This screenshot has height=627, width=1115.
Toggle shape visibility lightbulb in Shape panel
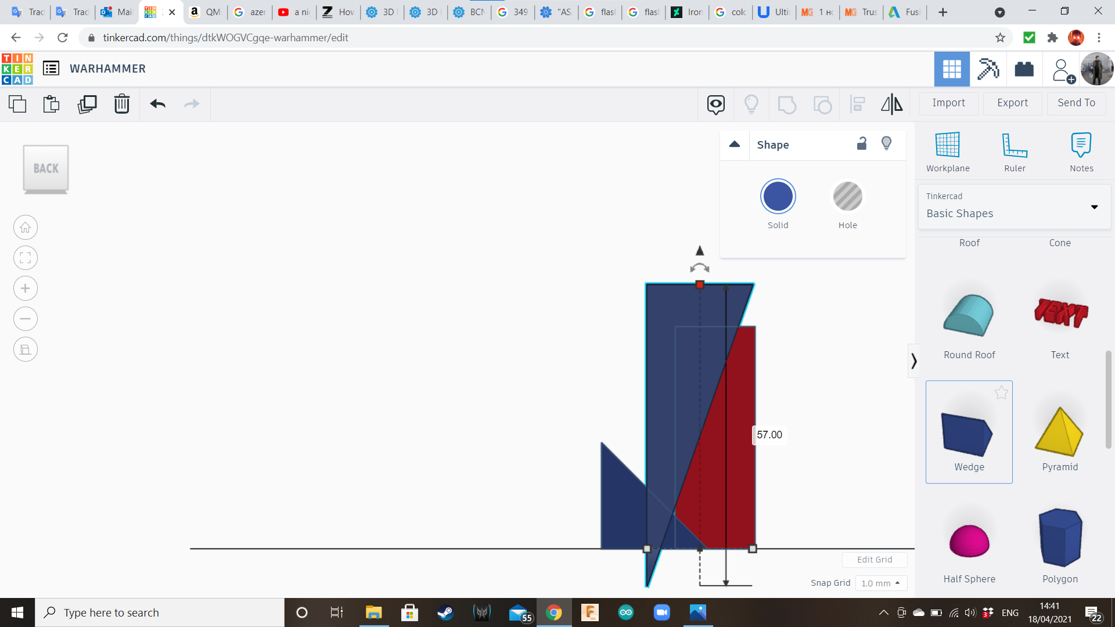pos(886,143)
